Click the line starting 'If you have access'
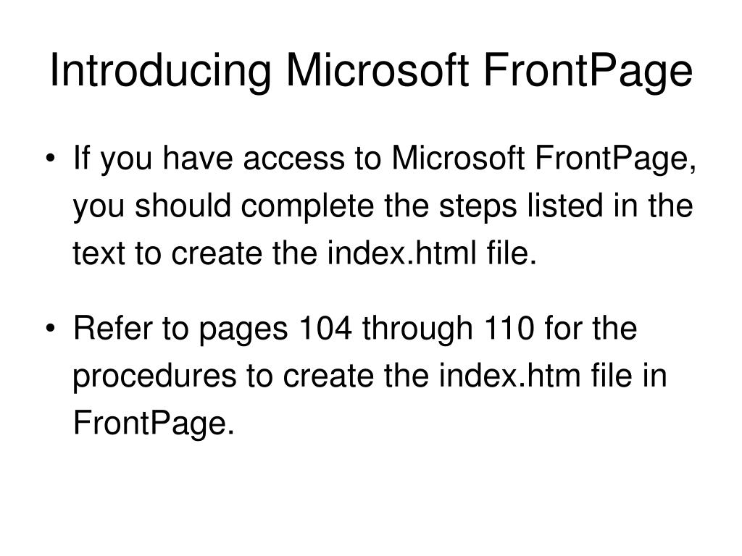742x556 pixels. click(385, 159)
